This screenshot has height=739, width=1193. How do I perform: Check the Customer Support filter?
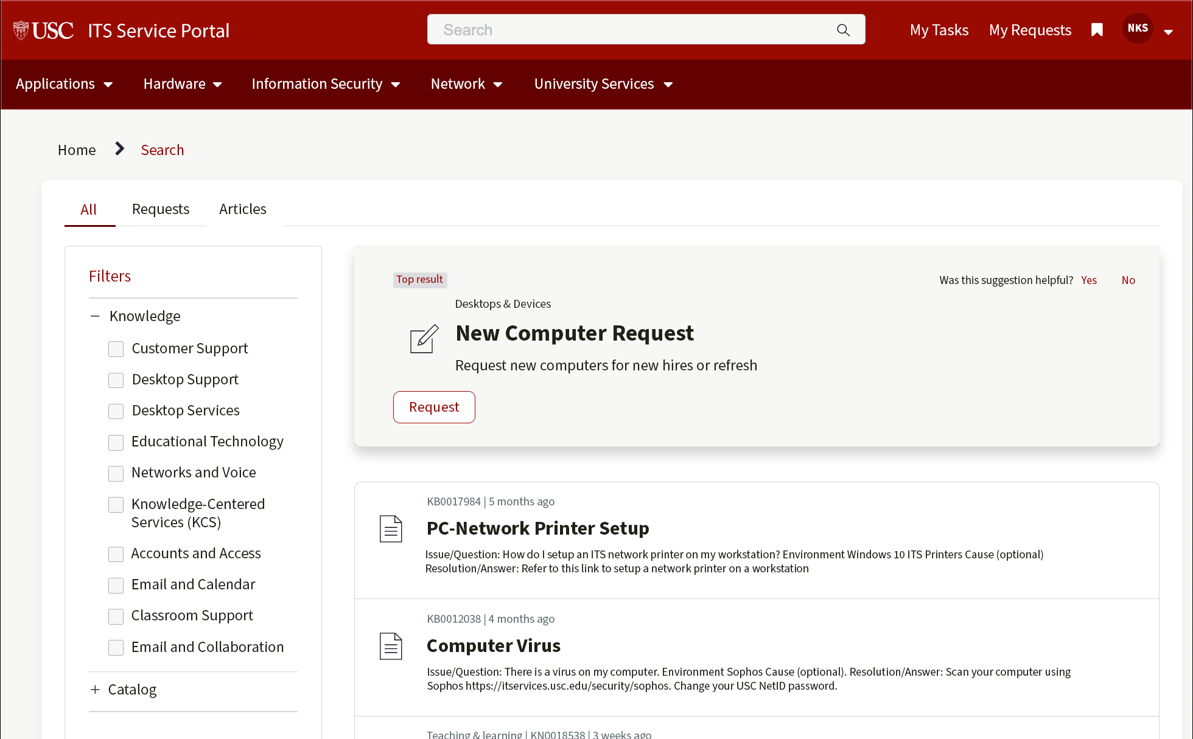(x=116, y=349)
